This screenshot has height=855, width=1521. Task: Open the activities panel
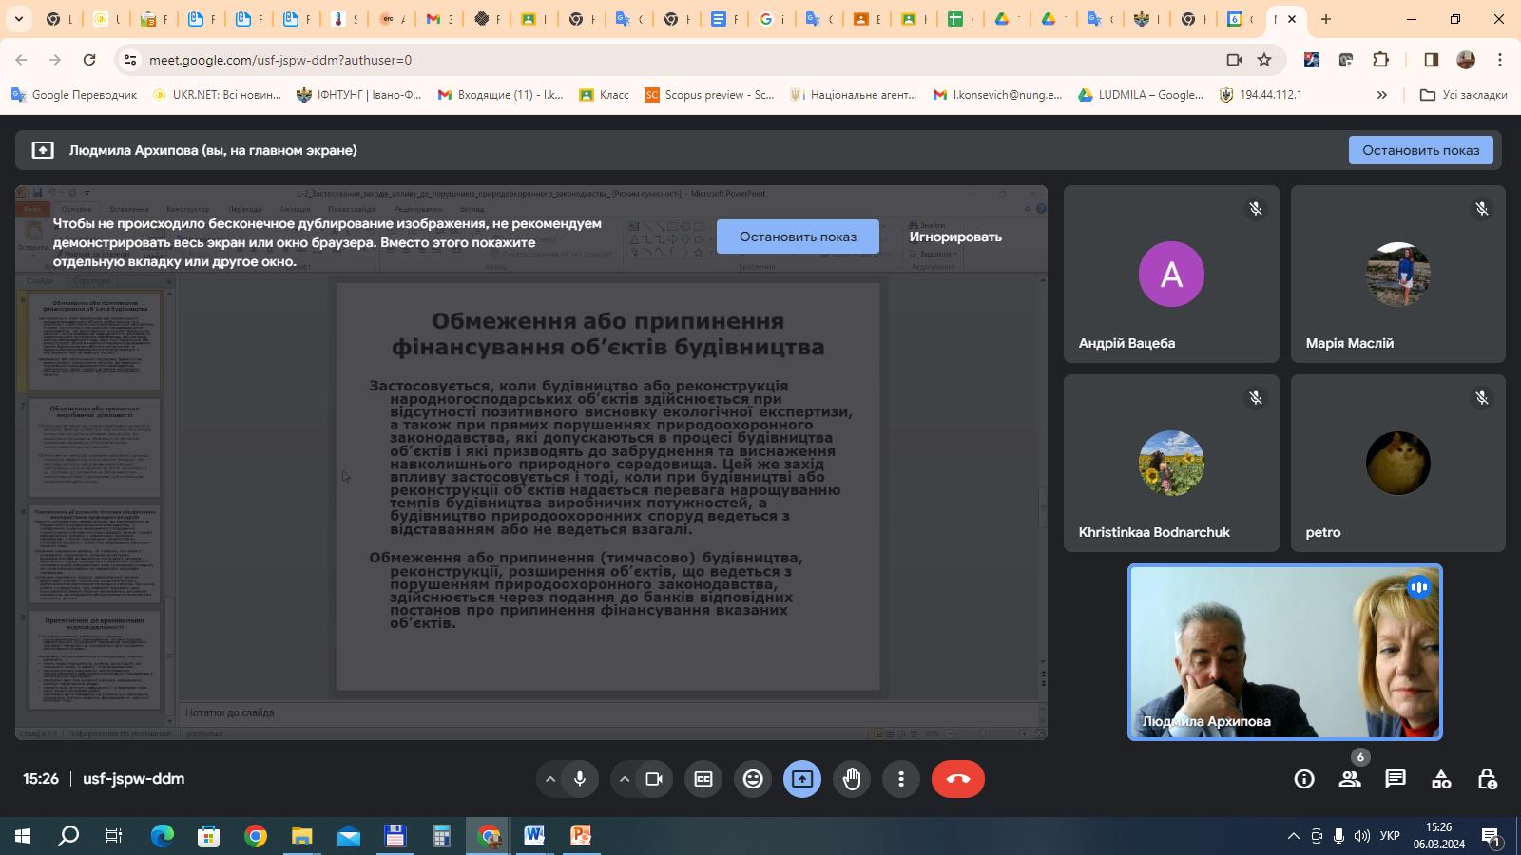[x=1441, y=779]
